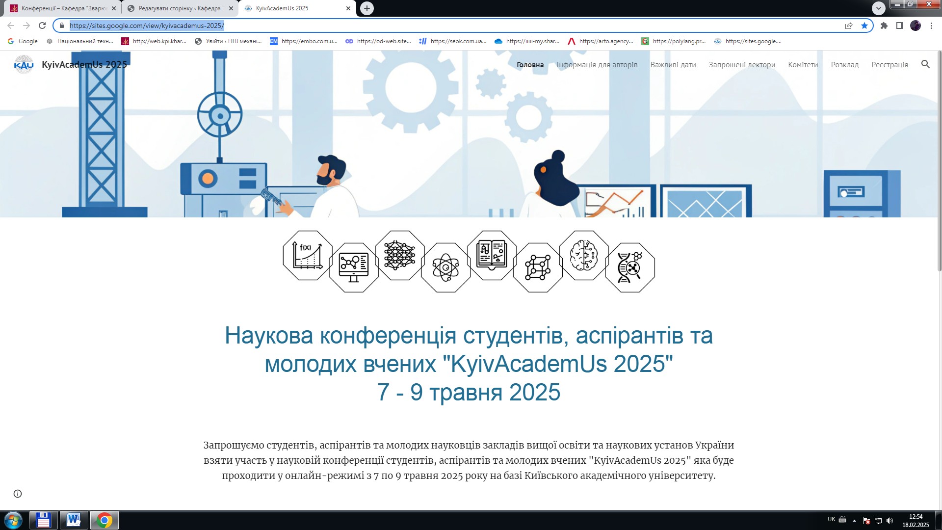The width and height of the screenshot is (942, 530).
Task: Click the keyboard tray icon
Action: (842, 519)
